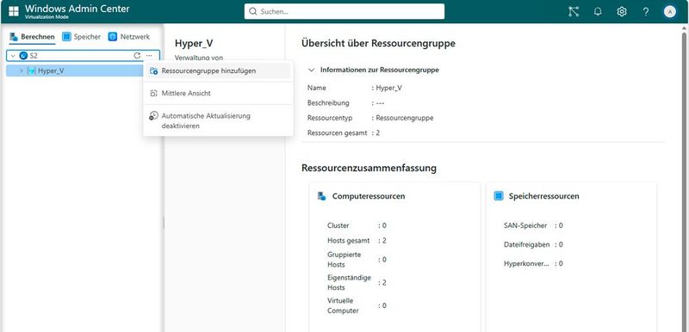Viewport: 689px width, 332px height.
Task: Click the Ressourcentyp value Ressourcengruppe
Action: coord(405,118)
